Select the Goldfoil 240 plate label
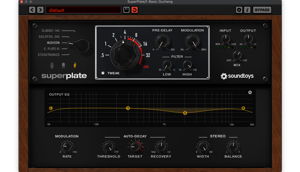The image size is (300, 172). [x=49, y=37]
